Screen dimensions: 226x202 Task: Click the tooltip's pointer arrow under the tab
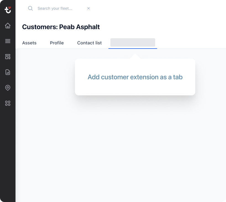click(135, 56)
